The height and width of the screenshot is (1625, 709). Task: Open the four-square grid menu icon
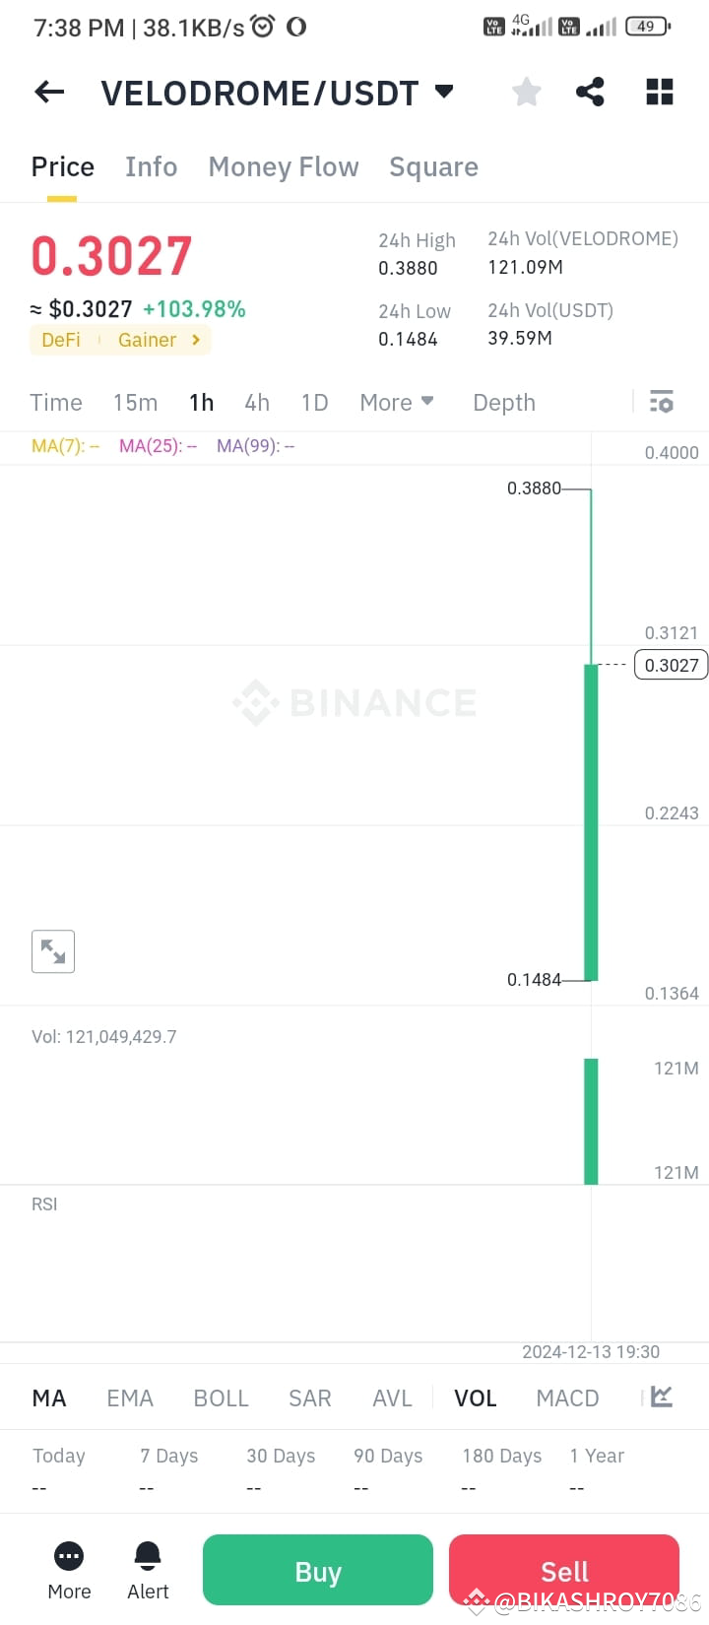pyautogui.click(x=659, y=93)
